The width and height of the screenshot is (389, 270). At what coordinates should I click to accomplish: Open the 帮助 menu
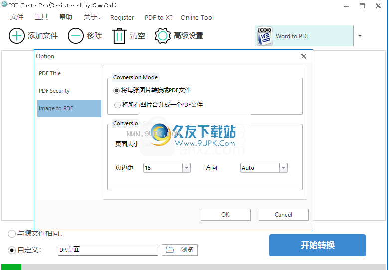66,17
